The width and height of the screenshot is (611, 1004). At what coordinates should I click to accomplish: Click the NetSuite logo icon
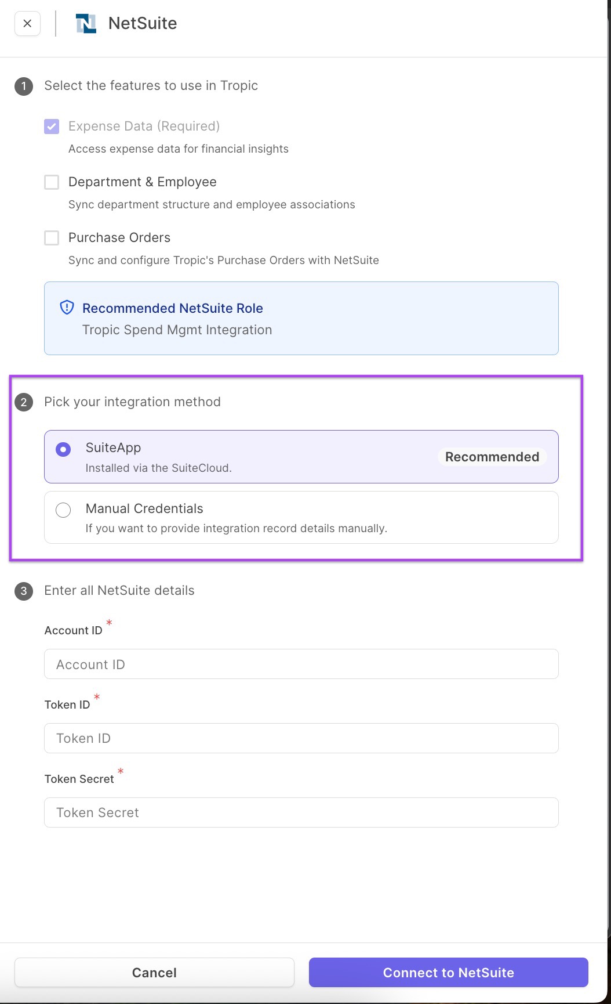(86, 24)
